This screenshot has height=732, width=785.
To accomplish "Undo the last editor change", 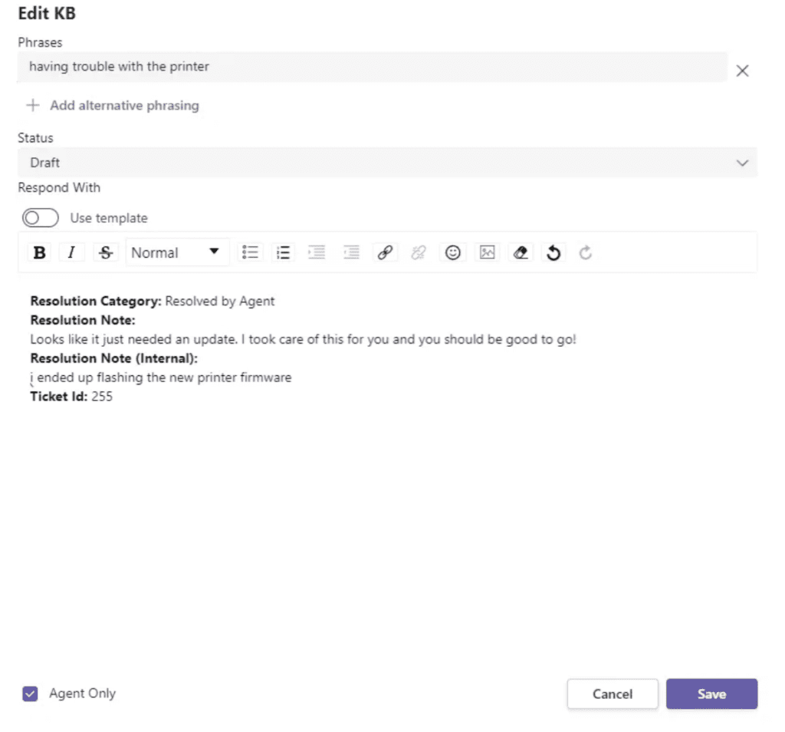I will [x=553, y=252].
